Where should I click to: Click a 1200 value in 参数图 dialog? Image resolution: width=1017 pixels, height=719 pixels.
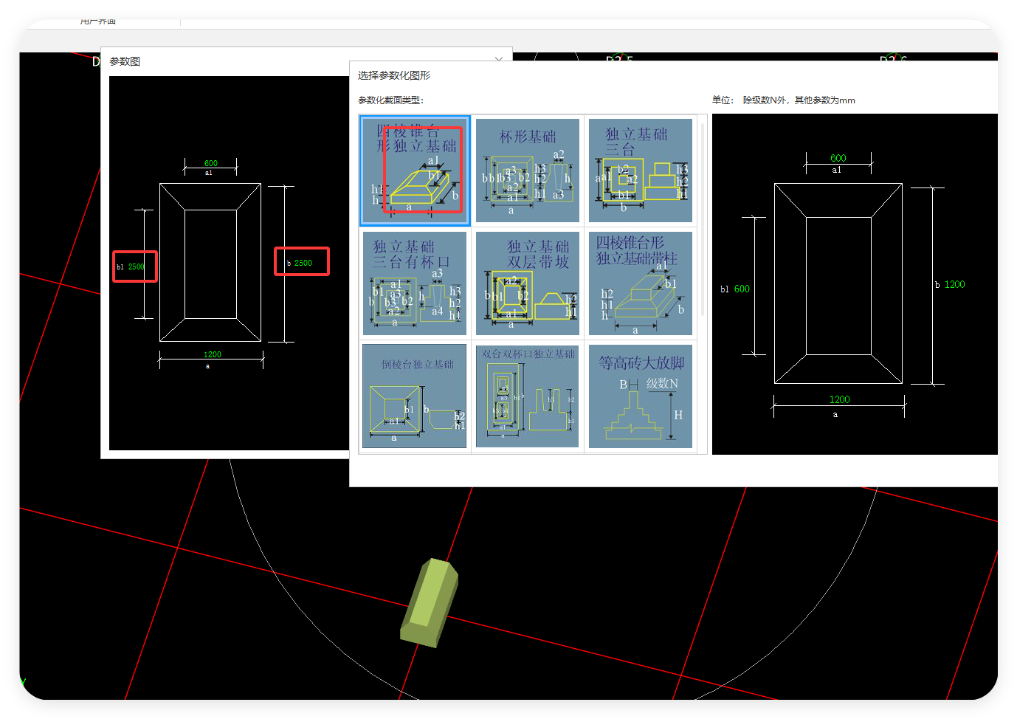click(x=213, y=354)
